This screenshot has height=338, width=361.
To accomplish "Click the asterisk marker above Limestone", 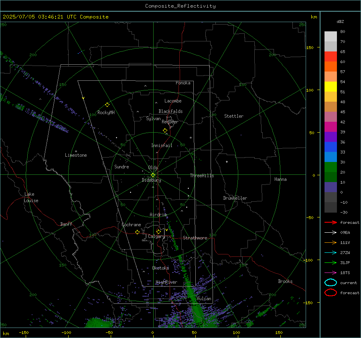I will 76,152.
